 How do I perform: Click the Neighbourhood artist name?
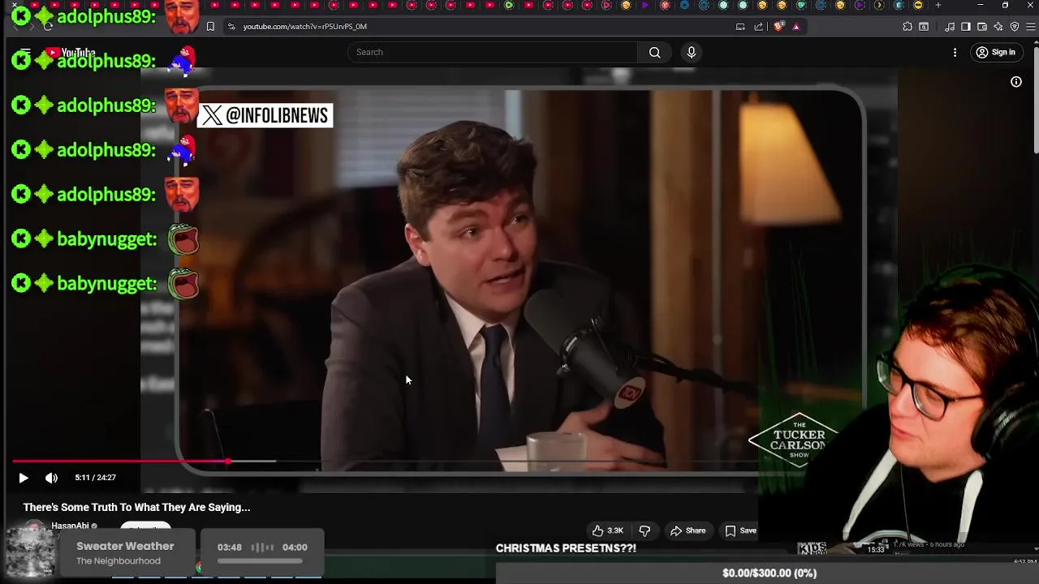tap(119, 560)
